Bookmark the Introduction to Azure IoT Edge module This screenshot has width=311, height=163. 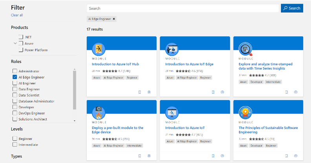point(213,92)
